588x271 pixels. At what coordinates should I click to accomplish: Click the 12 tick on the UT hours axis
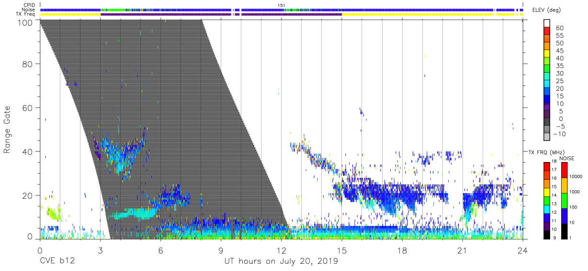coord(281,251)
